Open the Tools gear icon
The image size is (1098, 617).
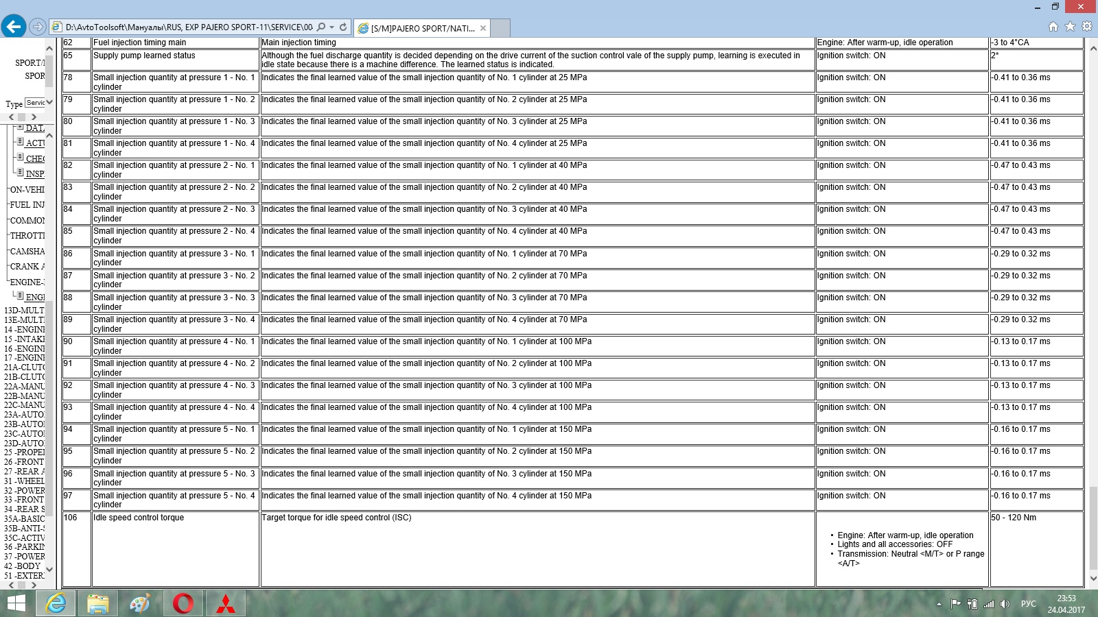click(x=1086, y=27)
